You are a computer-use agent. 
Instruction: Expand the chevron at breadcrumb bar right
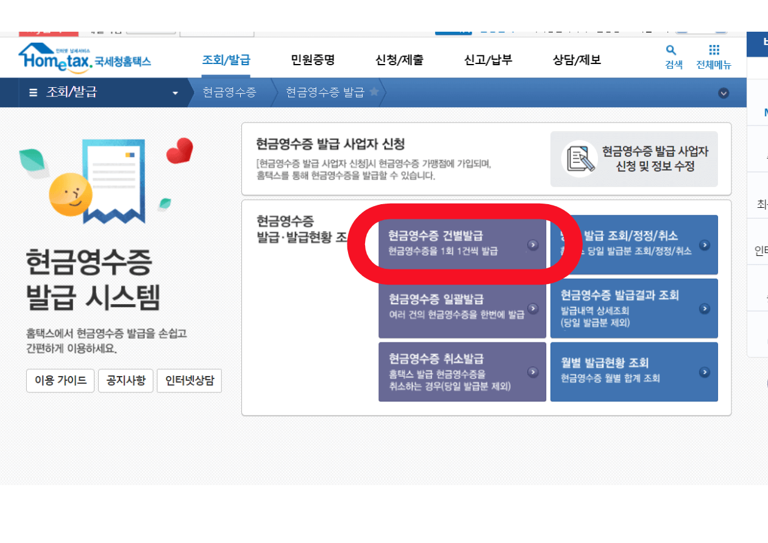pyautogui.click(x=724, y=93)
